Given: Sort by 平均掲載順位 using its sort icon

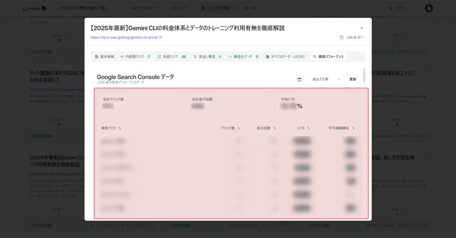Looking at the screenshot, I should pyautogui.click(x=353, y=128).
